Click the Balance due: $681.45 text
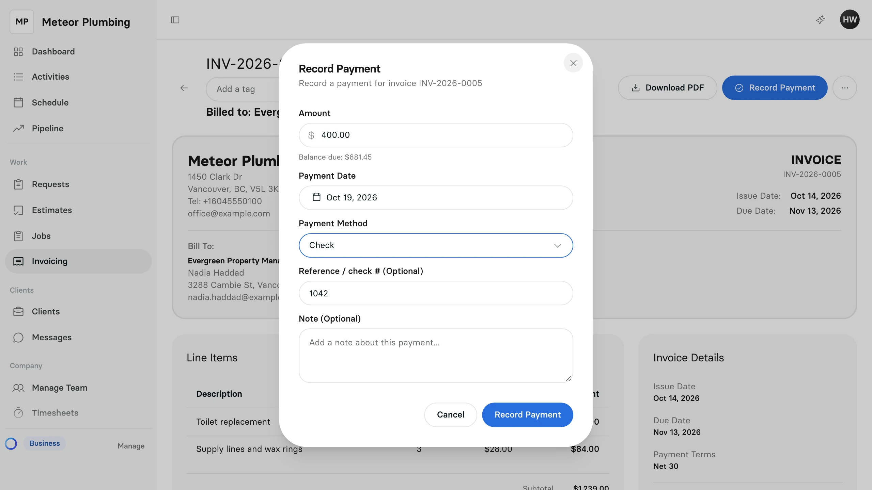The height and width of the screenshot is (490, 872). pos(335,157)
